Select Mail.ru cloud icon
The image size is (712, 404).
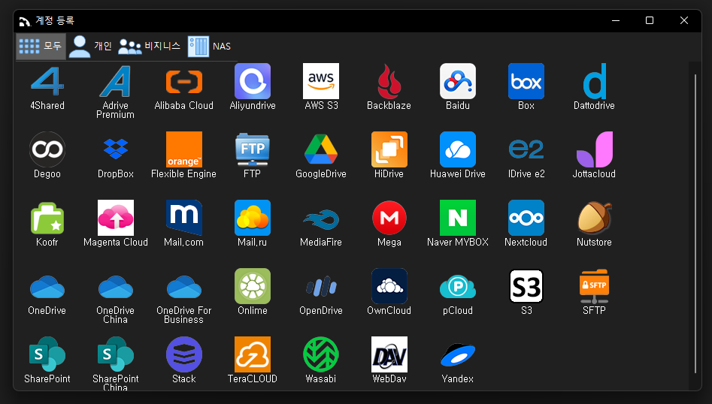coord(253,218)
